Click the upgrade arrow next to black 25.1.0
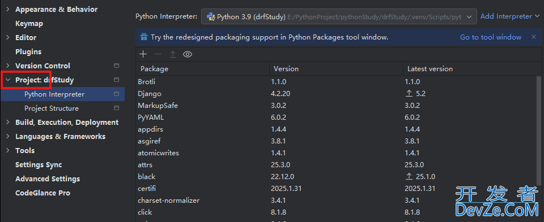The image size is (544, 222). (x=409, y=176)
